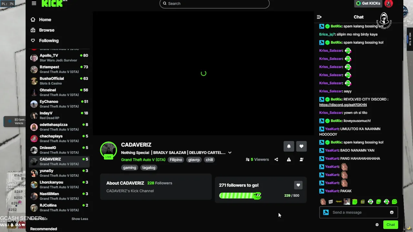This screenshot has height=232, width=413.
Task: Pick the photo-of-man emote in quick emotes
Action: pos(347,202)
